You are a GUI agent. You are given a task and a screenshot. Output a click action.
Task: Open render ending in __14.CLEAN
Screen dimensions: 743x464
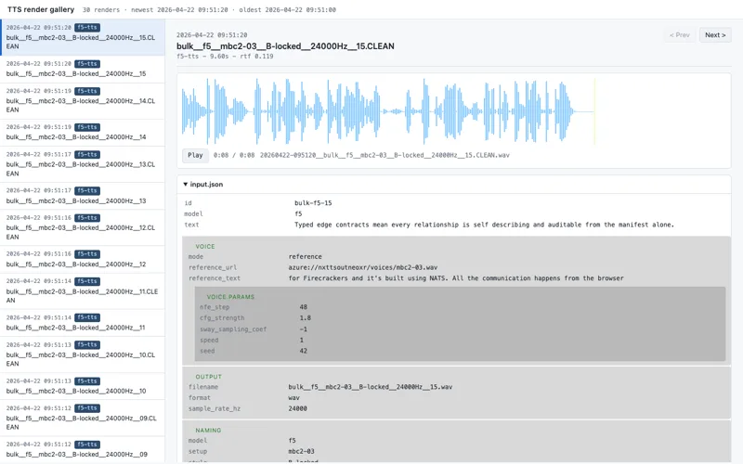coord(83,101)
